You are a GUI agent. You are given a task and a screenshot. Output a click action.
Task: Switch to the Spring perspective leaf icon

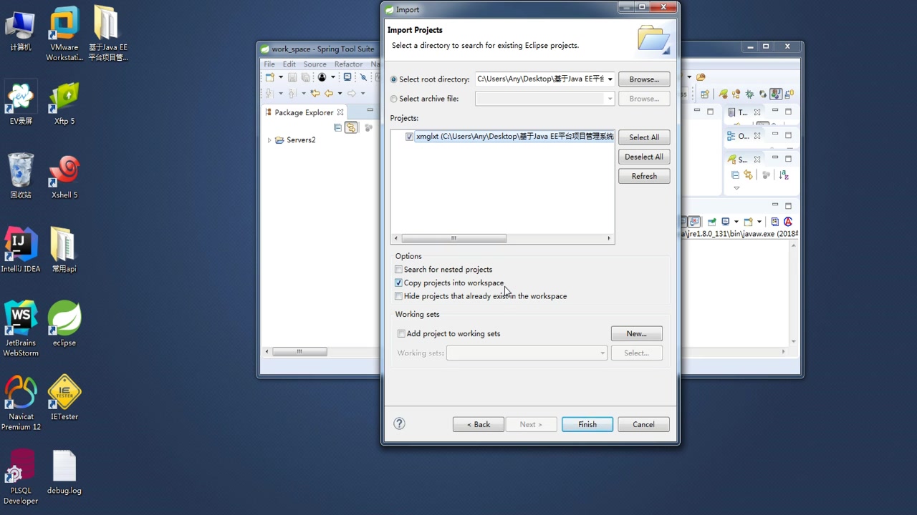pyautogui.click(x=724, y=94)
